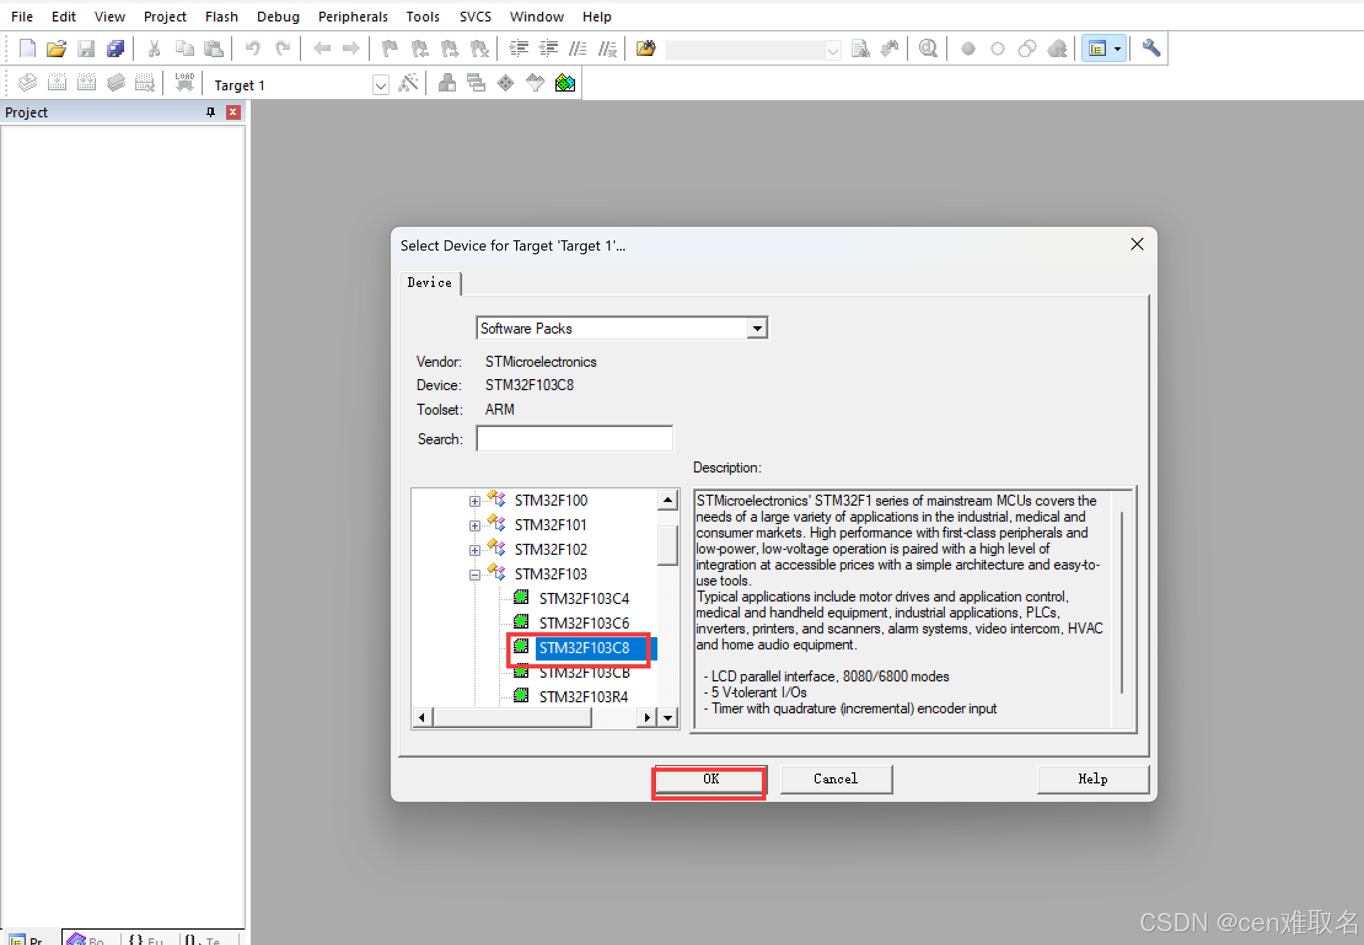Open the Peripherals menu

[x=353, y=17]
